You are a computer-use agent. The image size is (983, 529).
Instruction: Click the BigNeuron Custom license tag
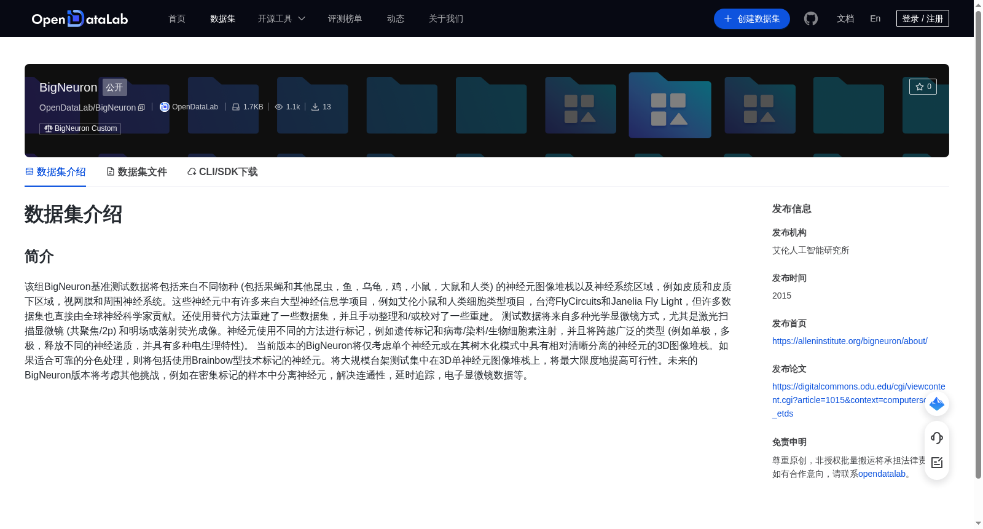click(80, 128)
